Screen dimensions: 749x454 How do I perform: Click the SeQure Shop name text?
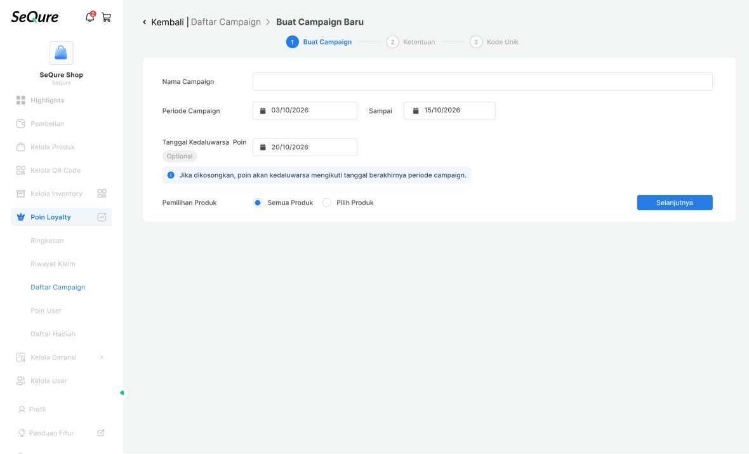61,74
